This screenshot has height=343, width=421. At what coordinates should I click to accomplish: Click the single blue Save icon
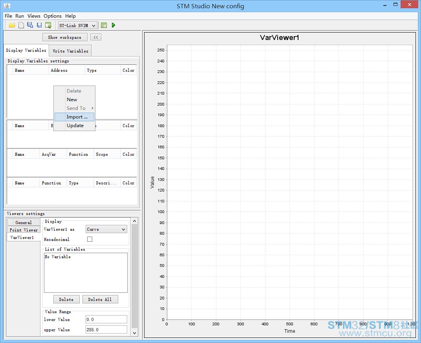pyautogui.click(x=39, y=25)
